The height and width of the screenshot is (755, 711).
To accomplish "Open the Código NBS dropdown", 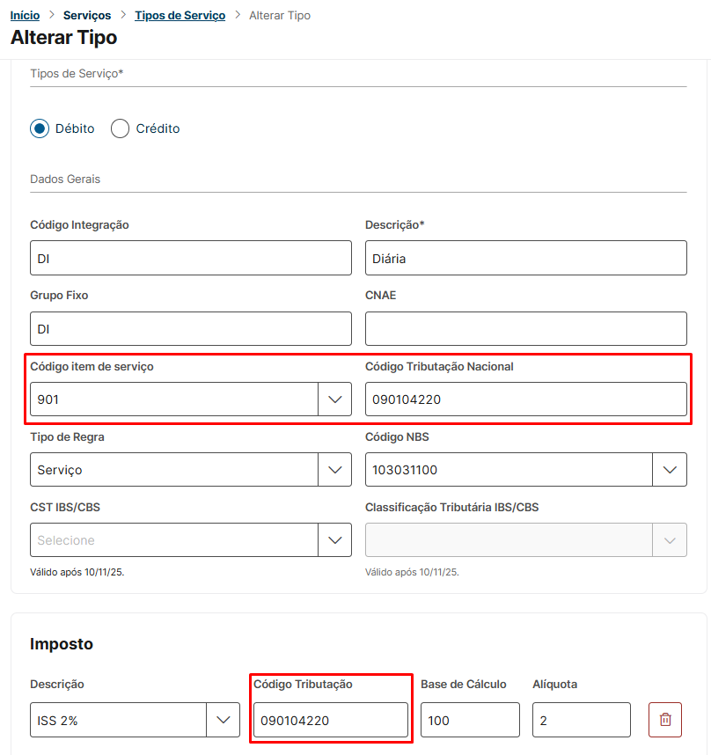I will [669, 470].
